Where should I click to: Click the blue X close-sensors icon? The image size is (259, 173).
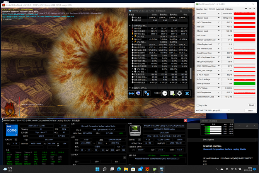(187, 93)
